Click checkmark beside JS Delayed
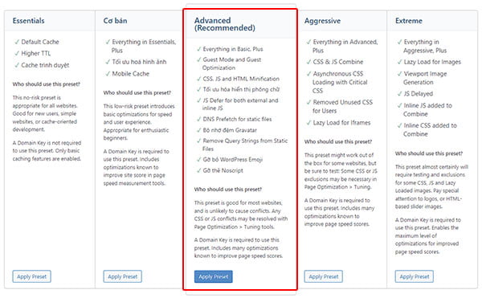Image resolution: width=482 pixels, height=298 pixels. tap(399, 94)
